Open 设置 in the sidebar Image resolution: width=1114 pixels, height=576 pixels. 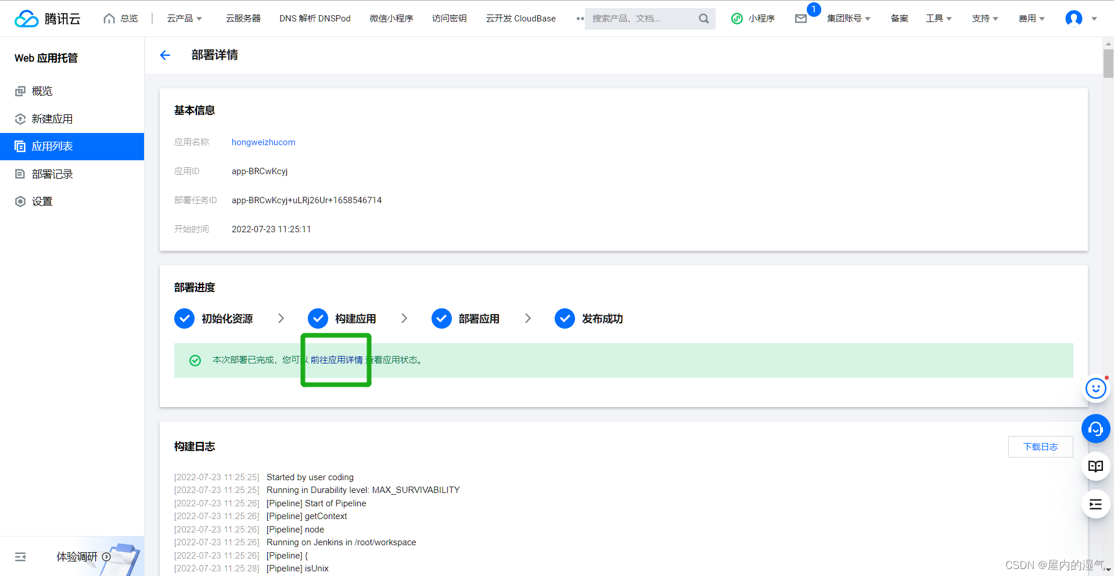click(x=72, y=201)
